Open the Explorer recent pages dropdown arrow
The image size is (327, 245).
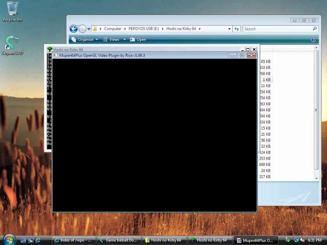(x=89, y=29)
